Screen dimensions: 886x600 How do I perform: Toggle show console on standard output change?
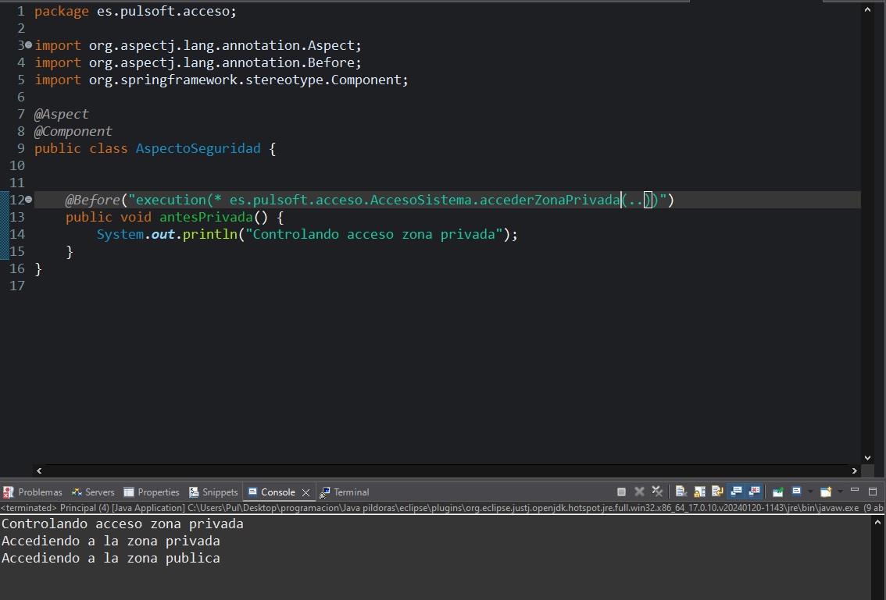click(735, 492)
